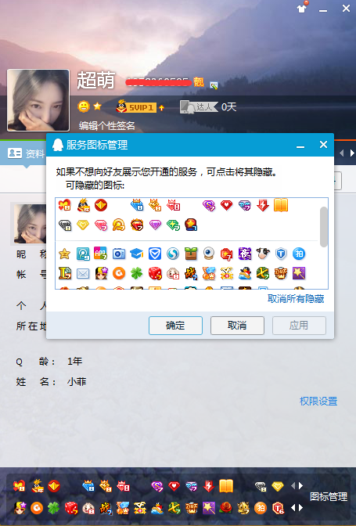Minimize the 服务图标管理 dialog
The height and width of the screenshot is (526, 356).
(300, 146)
